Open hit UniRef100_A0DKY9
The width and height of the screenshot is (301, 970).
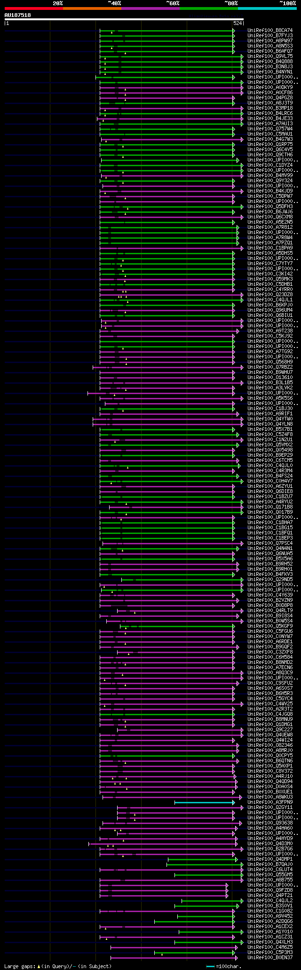tap(270, 87)
